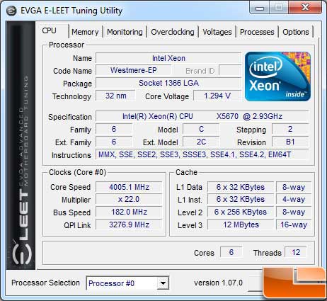Click the version 1.07.0 label
This screenshot has height=301, width=327.
click(x=218, y=283)
